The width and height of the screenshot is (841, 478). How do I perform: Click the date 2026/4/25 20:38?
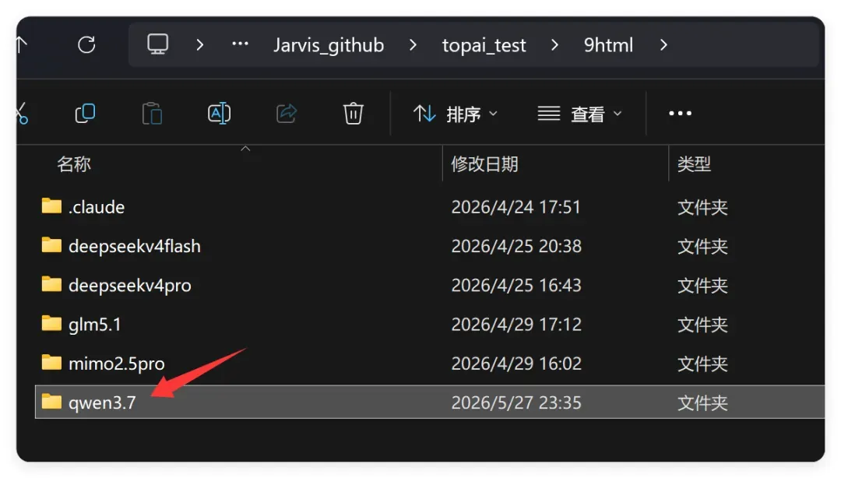tap(516, 246)
